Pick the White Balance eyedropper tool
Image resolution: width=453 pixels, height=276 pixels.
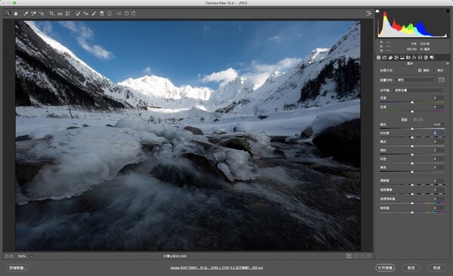pos(26,14)
